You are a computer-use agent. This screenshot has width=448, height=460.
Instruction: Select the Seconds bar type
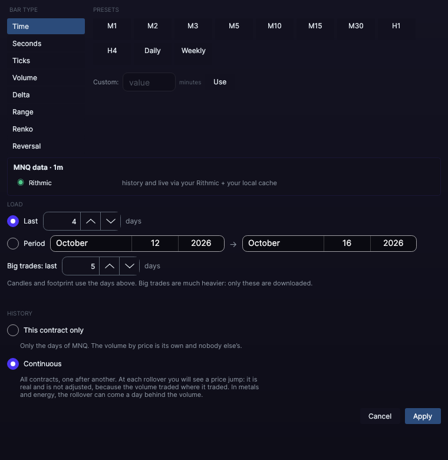point(46,44)
